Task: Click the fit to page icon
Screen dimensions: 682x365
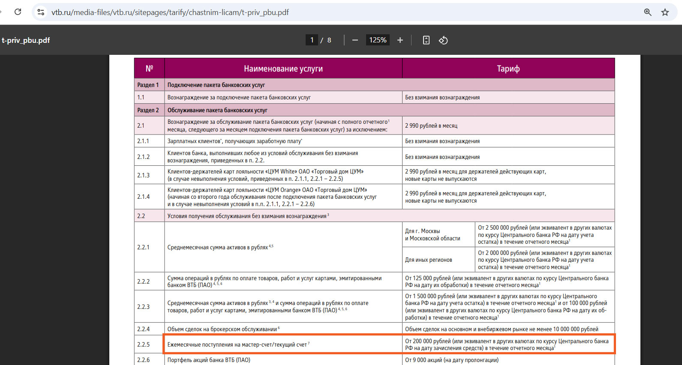Action: tap(426, 40)
